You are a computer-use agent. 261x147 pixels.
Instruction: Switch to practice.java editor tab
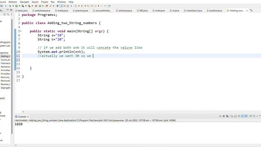(80, 11)
